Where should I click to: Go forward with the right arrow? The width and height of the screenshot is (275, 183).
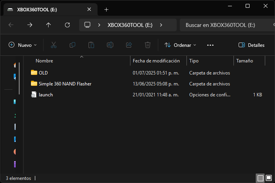click(30, 25)
